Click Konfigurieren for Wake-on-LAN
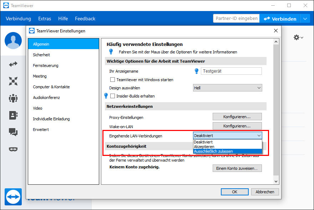314x210 pixels. pyautogui.click(x=237, y=126)
